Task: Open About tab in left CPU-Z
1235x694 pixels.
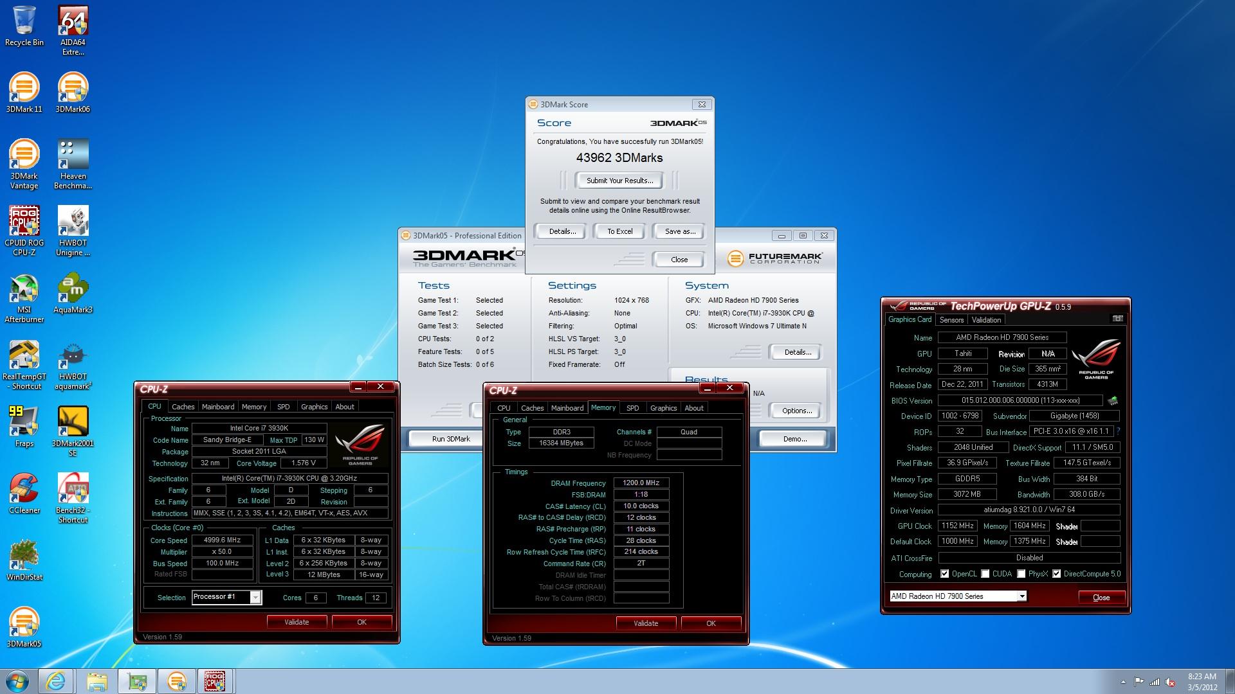Action: click(x=345, y=407)
